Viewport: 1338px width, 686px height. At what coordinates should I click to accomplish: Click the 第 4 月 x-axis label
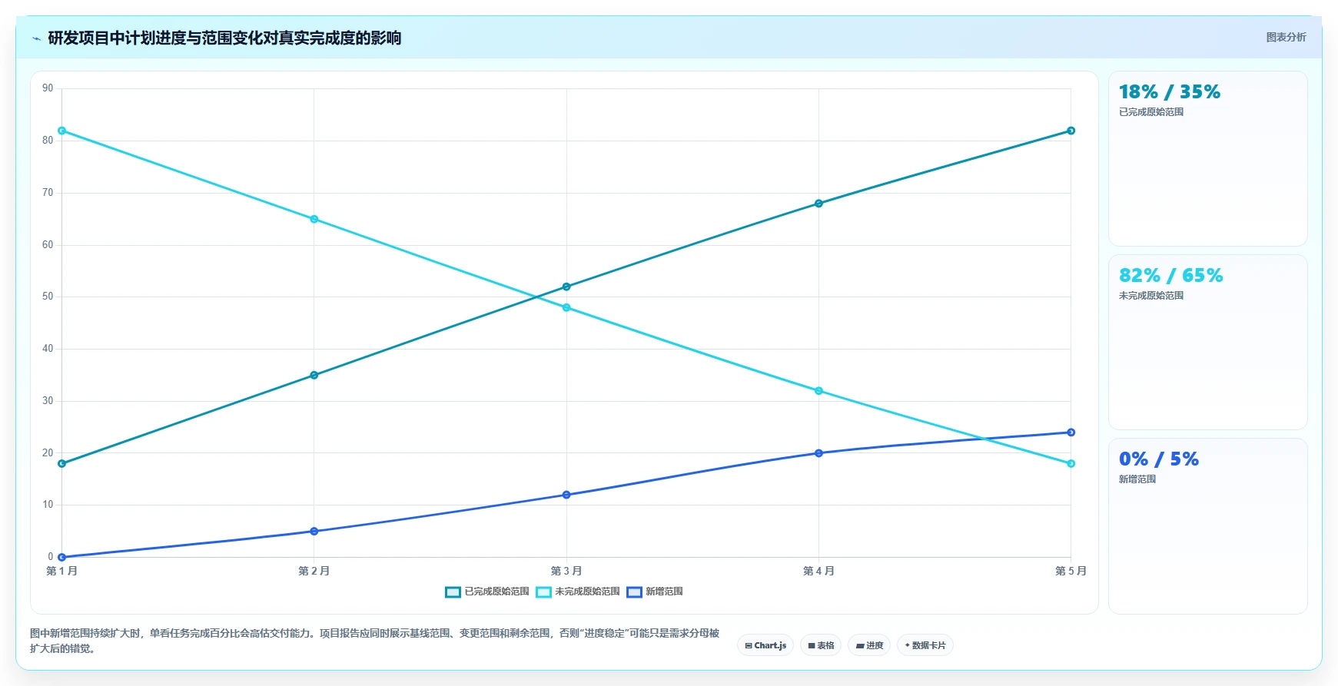click(x=818, y=571)
